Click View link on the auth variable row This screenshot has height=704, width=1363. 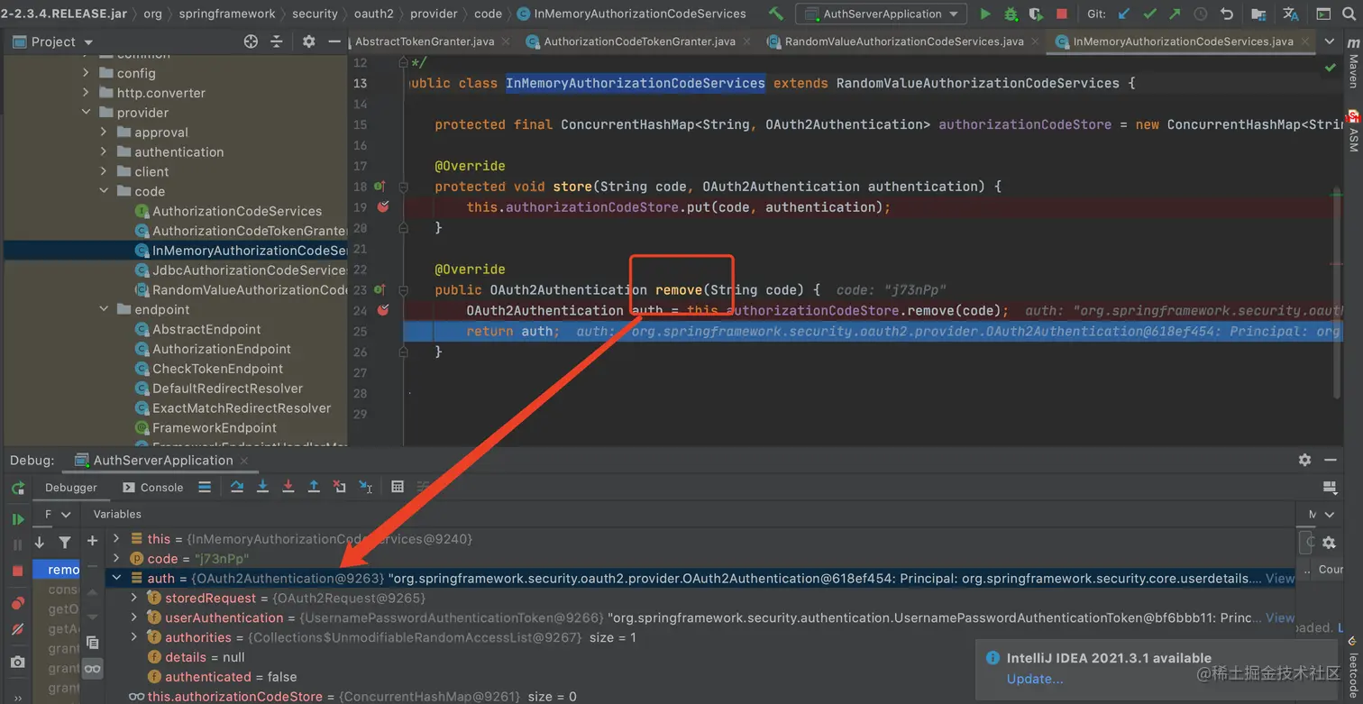[1280, 578]
